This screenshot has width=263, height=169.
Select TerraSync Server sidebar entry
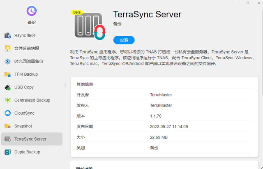(32, 139)
